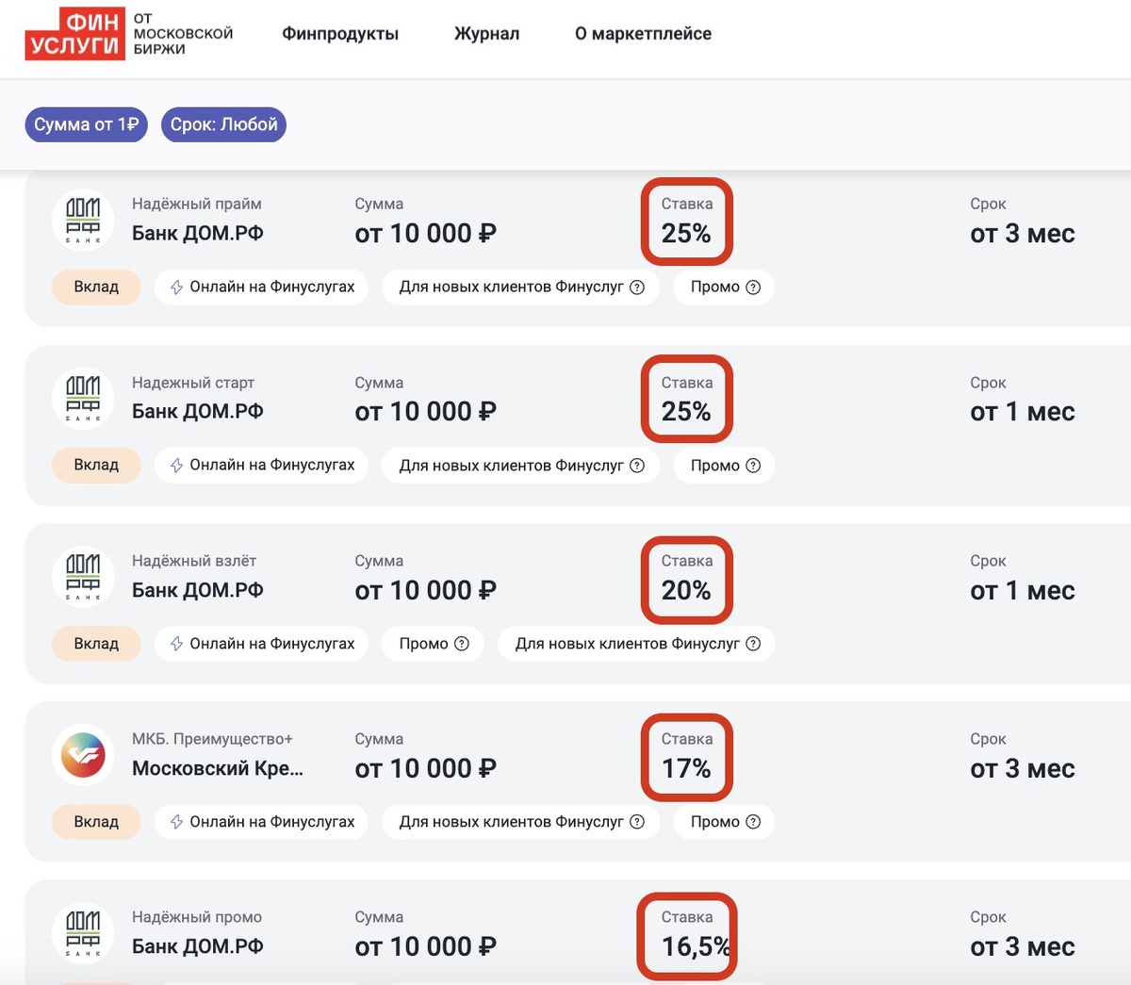The width and height of the screenshot is (1131, 985).
Task: Click lightning icon in Надёжный взлёт online tag
Action: (176, 644)
